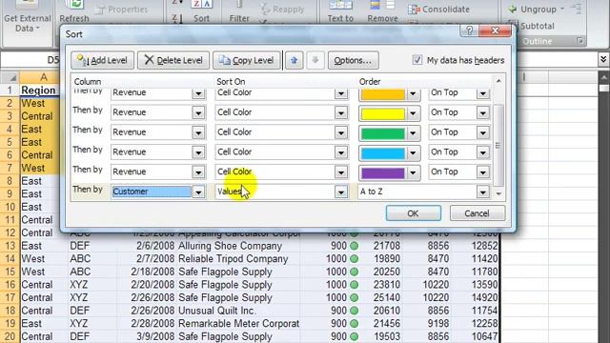Click Add Level in the Sort dialog
Image resolution: width=610 pixels, height=343 pixels.
pos(102,60)
